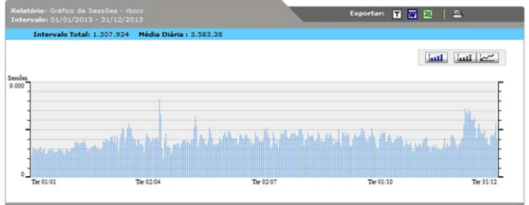
Task: Click the 'Sessões' axis title
Action: point(18,78)
